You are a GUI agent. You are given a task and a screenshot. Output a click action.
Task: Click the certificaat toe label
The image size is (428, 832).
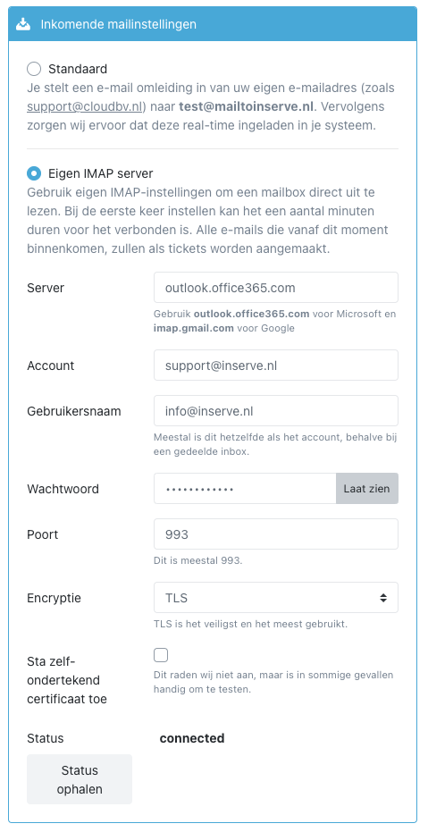tap(67, 680)
